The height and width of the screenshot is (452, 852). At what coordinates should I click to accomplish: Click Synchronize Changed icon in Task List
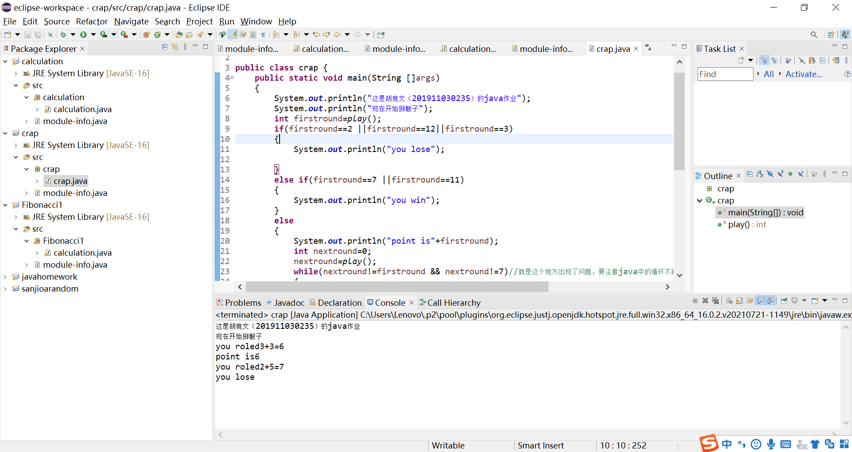(836, 61)
